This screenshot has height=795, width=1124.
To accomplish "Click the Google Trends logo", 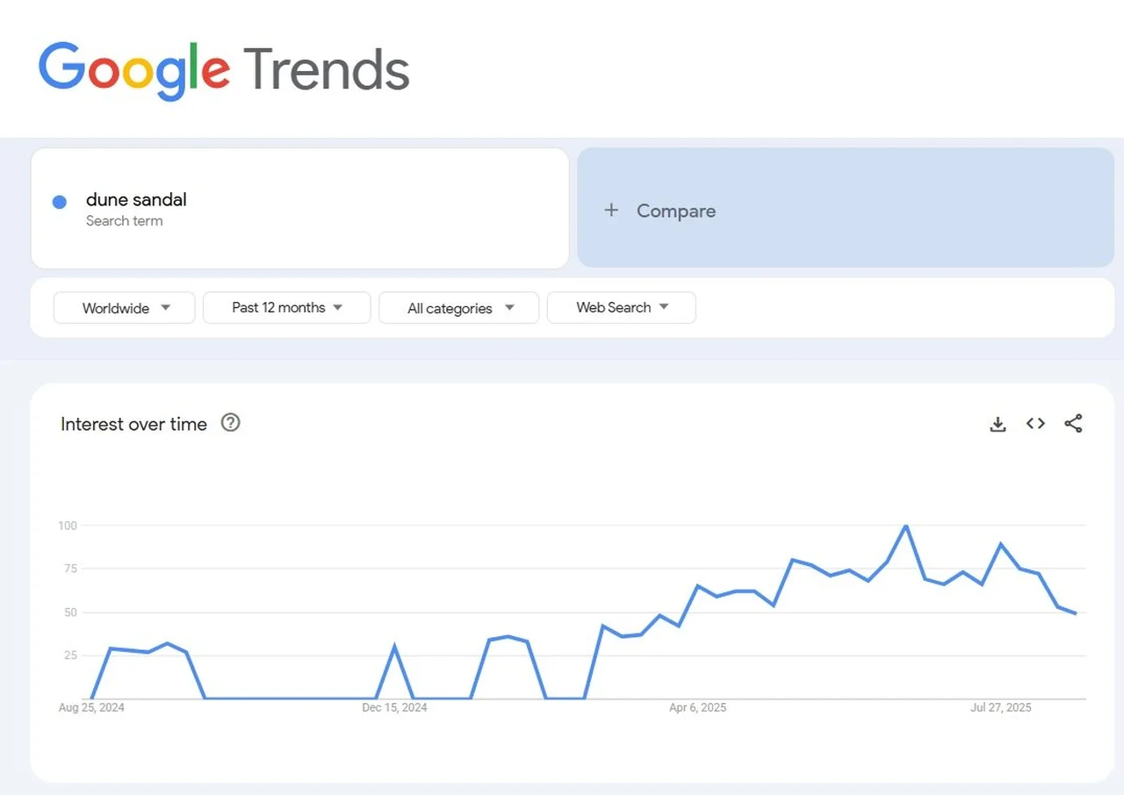I will tap(222, 70).
